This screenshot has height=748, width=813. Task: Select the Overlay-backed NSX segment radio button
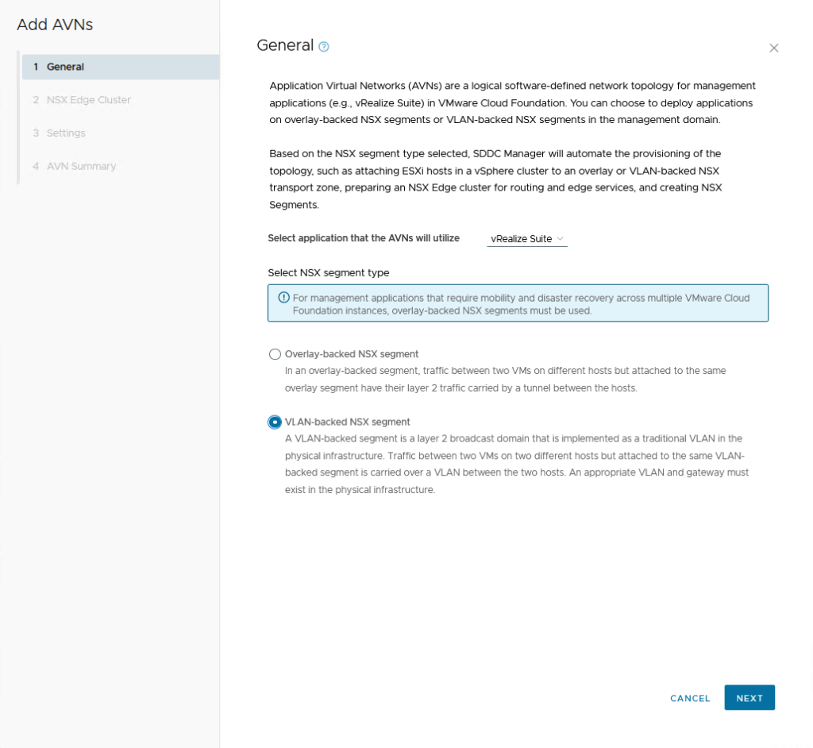[x=275, y=354]
